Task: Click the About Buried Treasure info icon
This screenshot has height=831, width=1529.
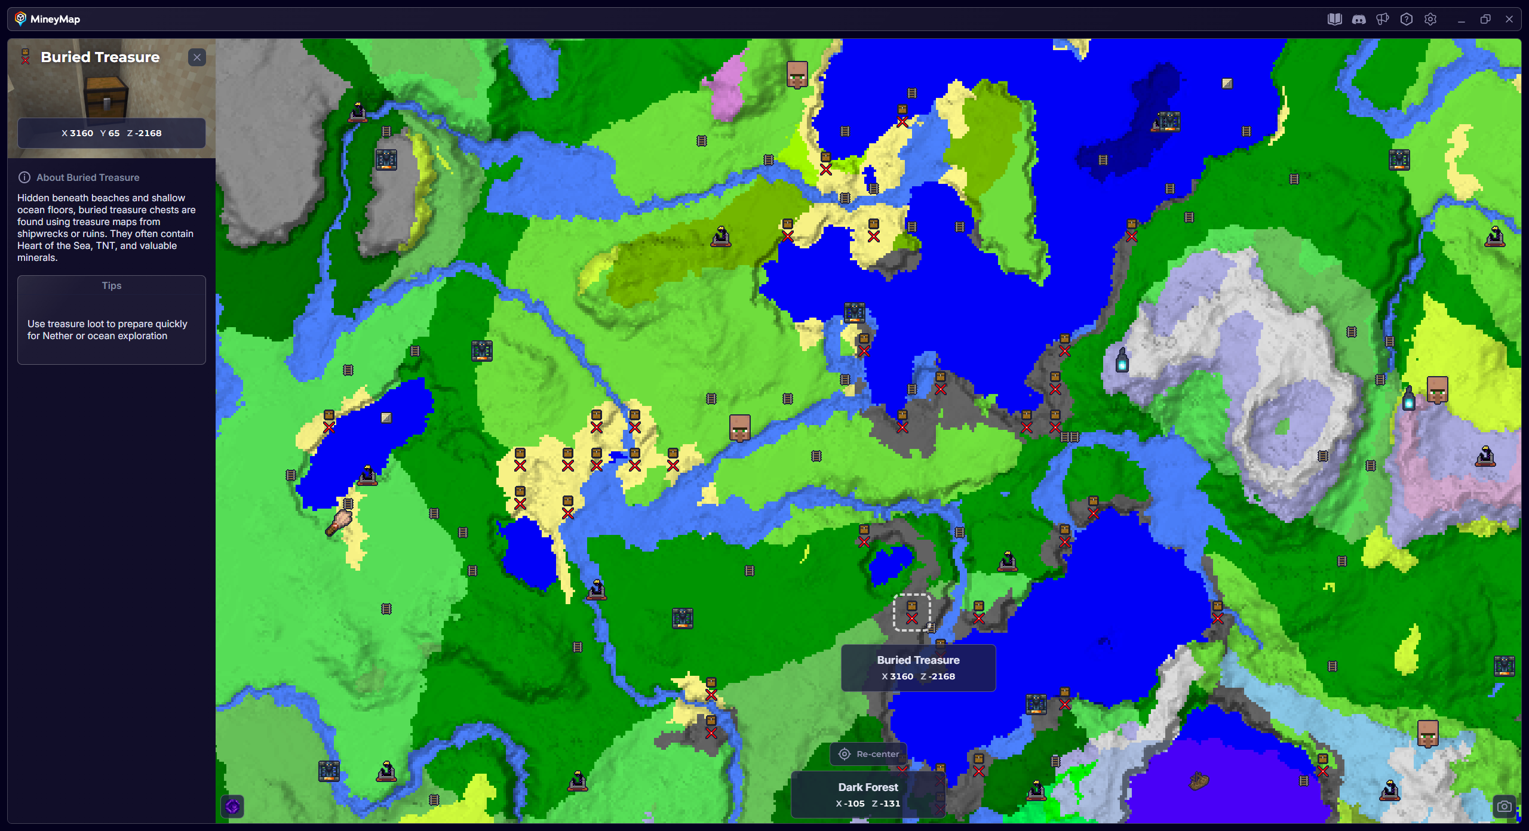Action: pos(24,177)
